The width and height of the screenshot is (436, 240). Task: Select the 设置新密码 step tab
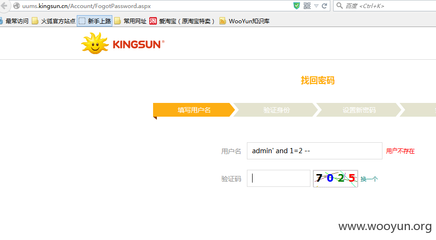(x=359, y=110)
